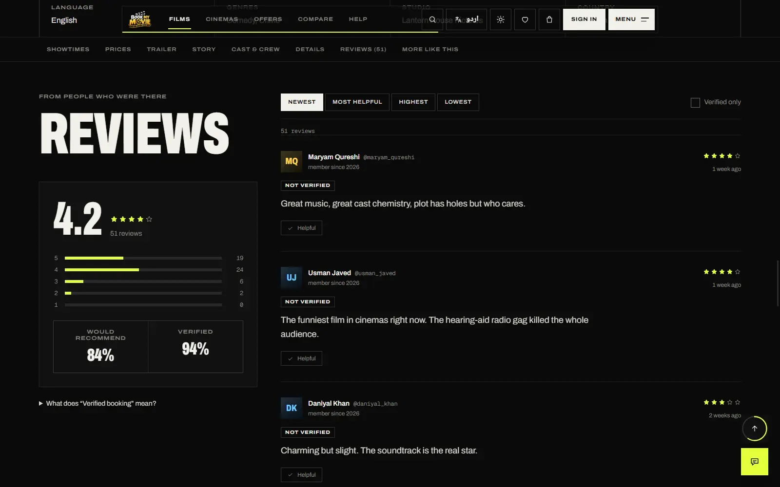Click the Book My Movie logo
Screen dimensions: 780x487
(140, 19)
